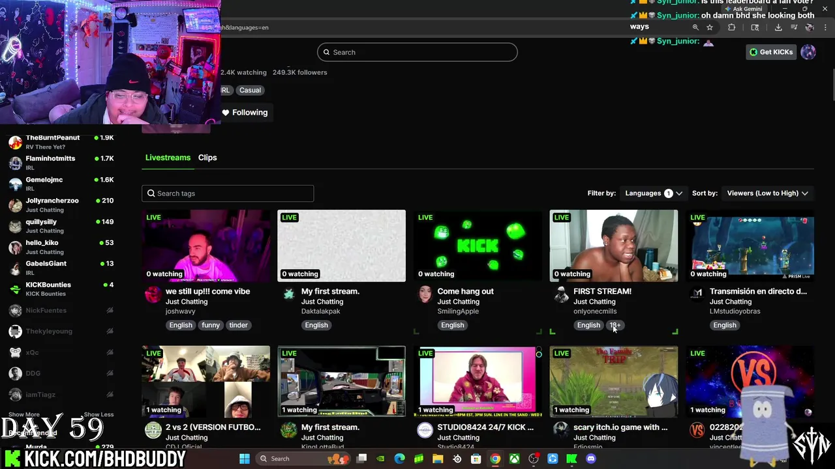Open hello_kiko in the sidebar
This screenshot has width=835, height=469.
(61, 247)
